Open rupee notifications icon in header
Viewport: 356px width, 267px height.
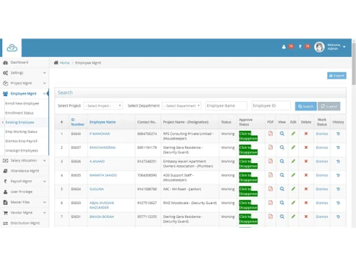pos(300,46)
